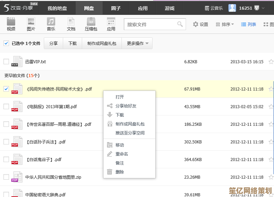Switch to 列表 list view
Screen dimensions: 274x197
point(248,24)
